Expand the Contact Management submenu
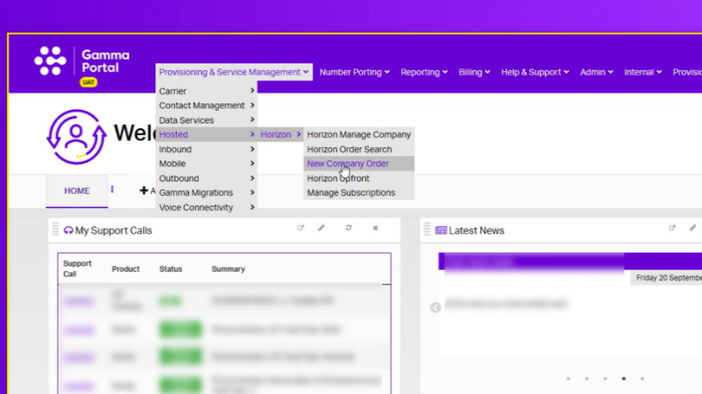 pyautogui.click(x=206, y=106)
